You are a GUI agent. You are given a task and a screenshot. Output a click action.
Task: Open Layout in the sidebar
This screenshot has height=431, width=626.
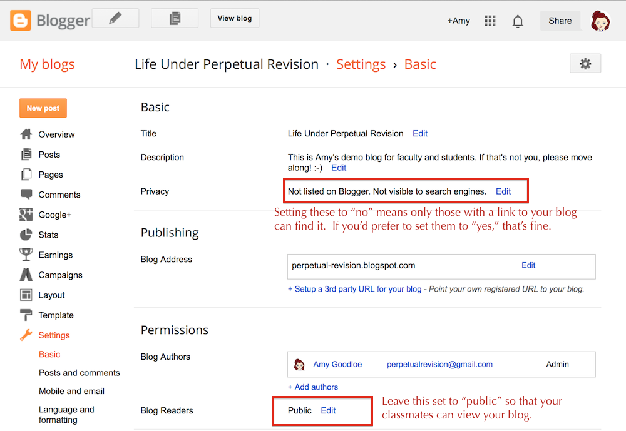(51, 295)
